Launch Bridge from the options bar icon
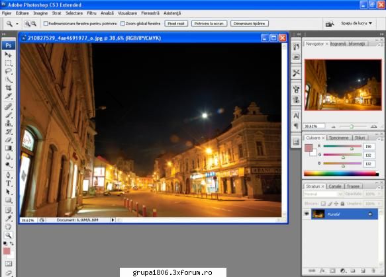 (329, 24)
